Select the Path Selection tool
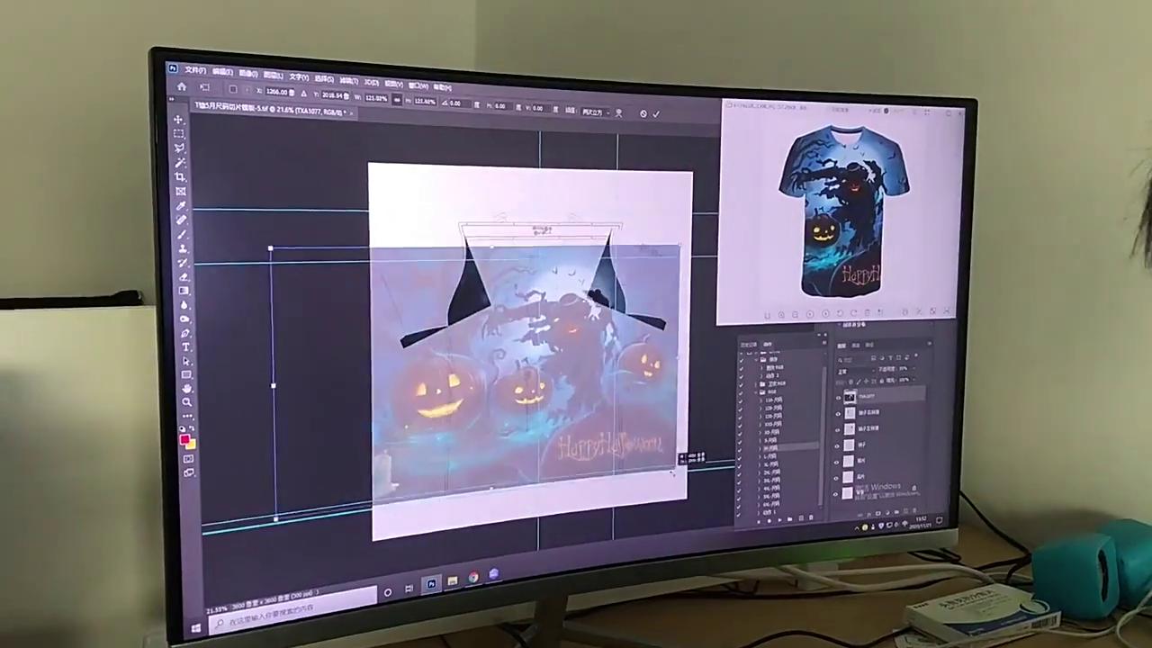This screenshot has width=1152, height=648. point(186,361)
